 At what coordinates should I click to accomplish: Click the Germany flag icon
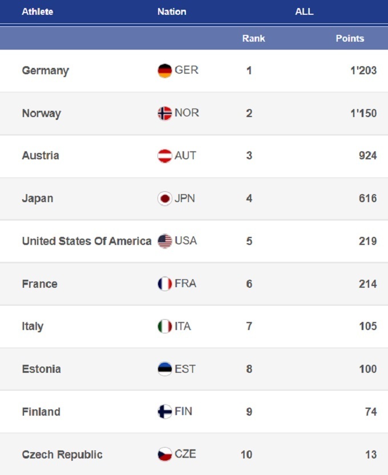[x=165, y=71]
